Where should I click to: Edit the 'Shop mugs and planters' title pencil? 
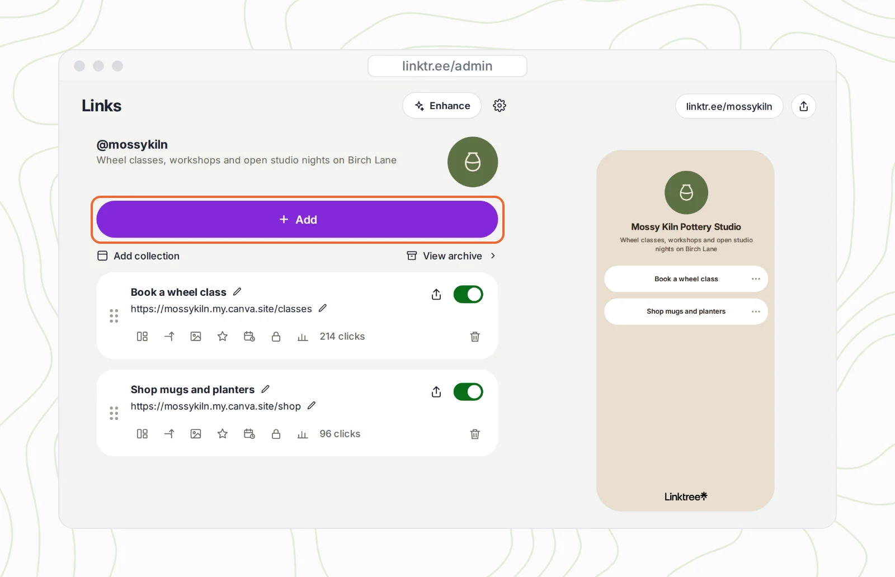point(266,389)
